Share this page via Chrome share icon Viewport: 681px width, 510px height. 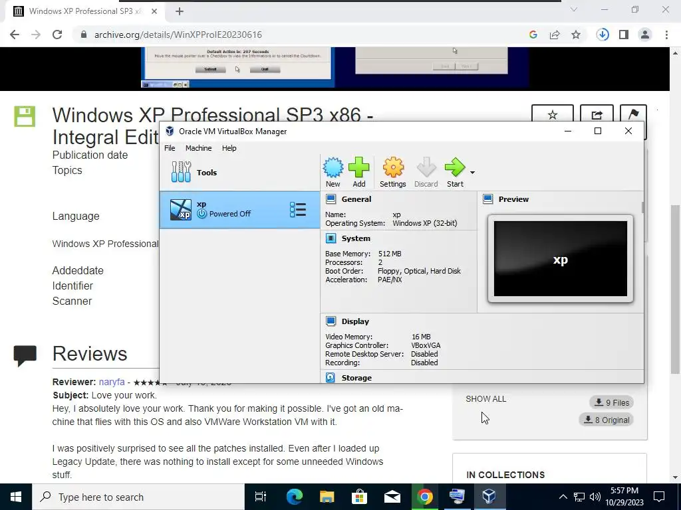point(555,35)
